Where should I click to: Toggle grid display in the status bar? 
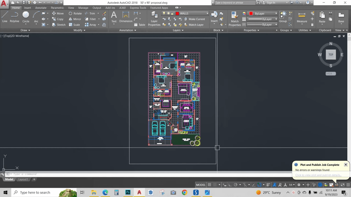pyautogui.click(x=209, y=185)
